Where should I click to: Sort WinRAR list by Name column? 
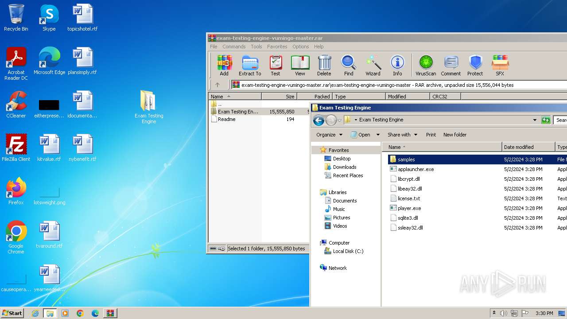(x=235, y=96)
